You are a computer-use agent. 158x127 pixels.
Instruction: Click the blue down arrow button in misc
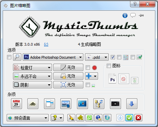click(132, 104)
